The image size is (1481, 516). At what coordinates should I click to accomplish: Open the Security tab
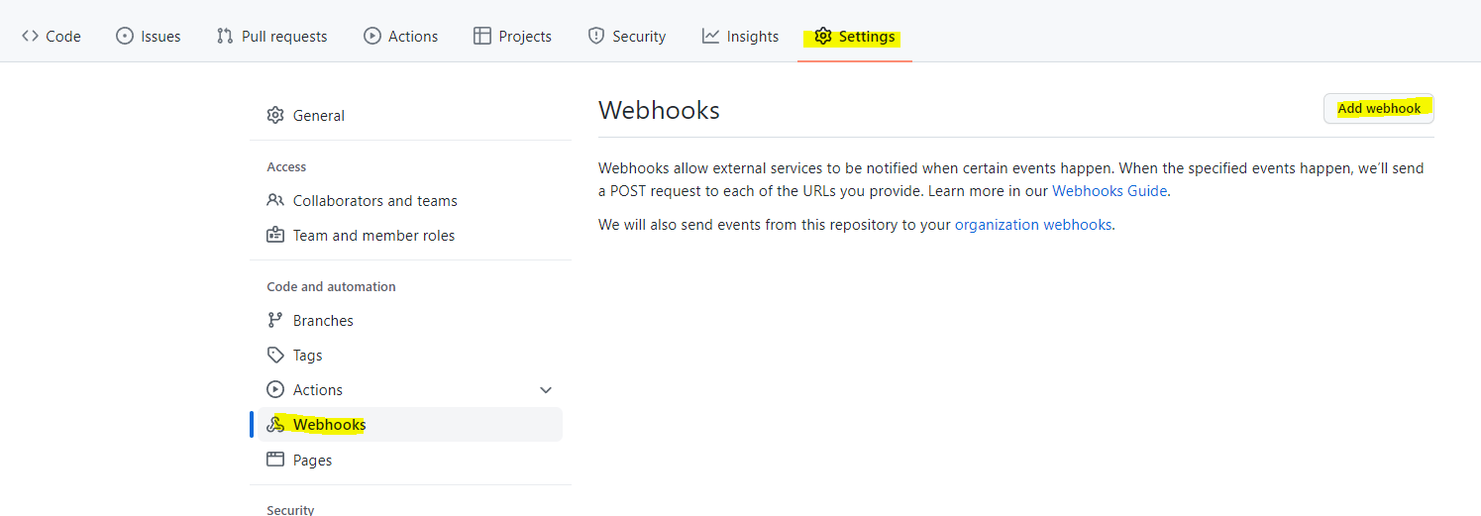tap(626, 36)
